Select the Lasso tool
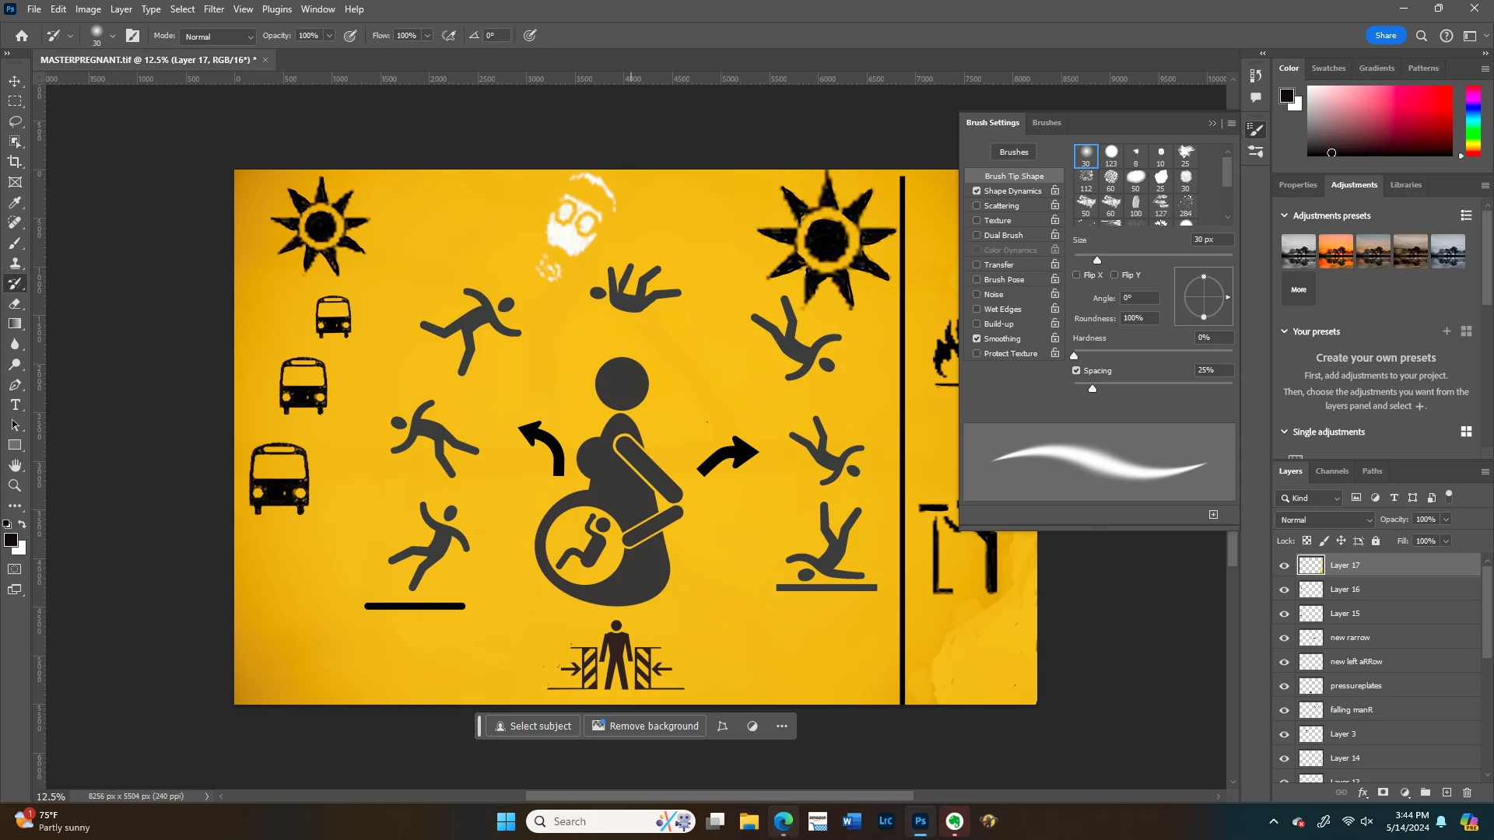Image resolution: width=1494 pixels, height=840 pixels. coord(15,121)
